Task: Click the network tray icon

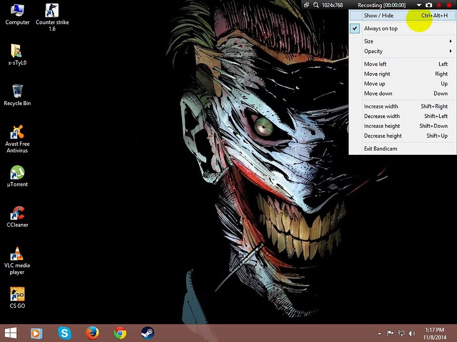Action: [x=401, y=333]
